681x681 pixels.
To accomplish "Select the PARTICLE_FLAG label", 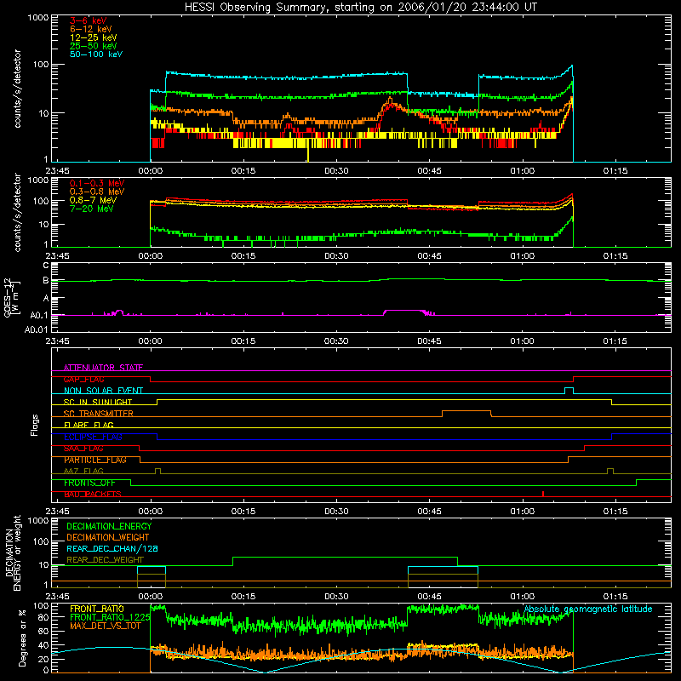I will click(x=94, y=460).
